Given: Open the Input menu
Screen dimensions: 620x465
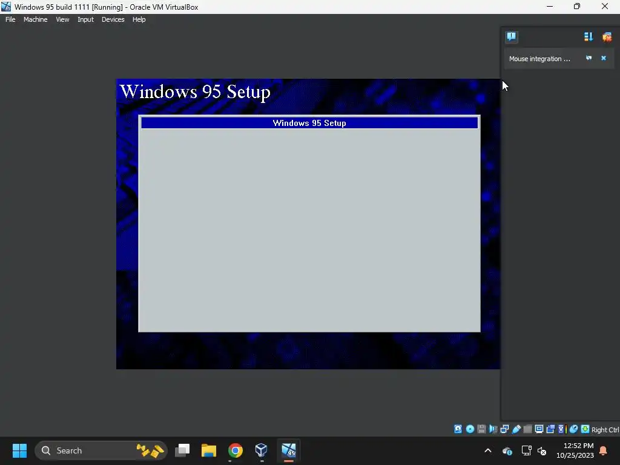Looking at the screenshot, I should [x=85, y=19].
